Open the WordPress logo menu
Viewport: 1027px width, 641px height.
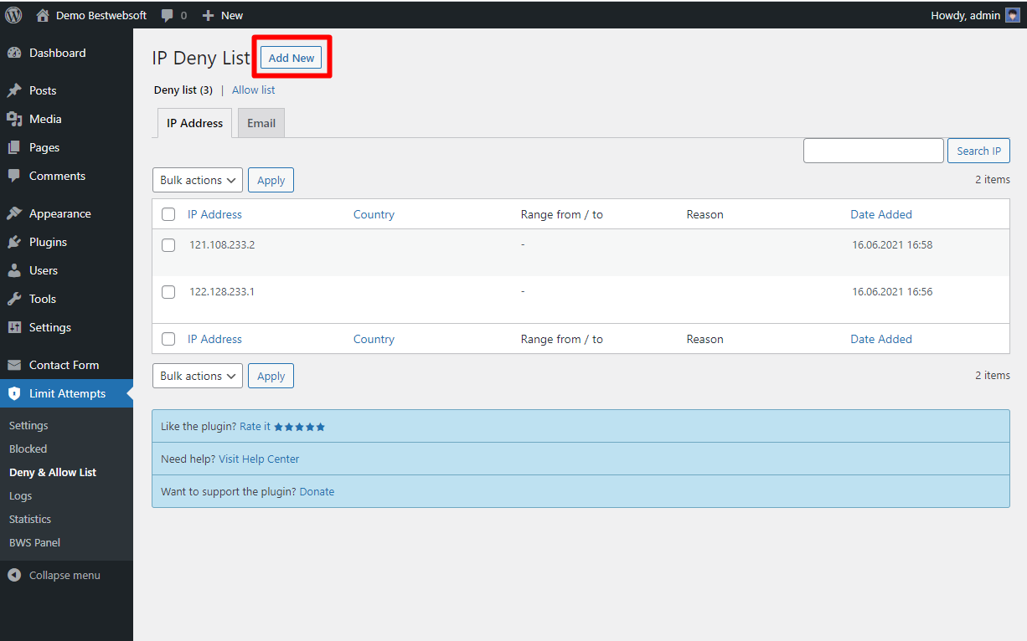13,15
